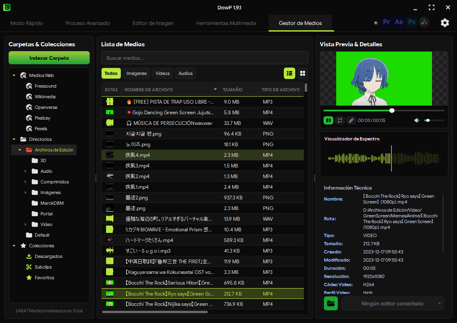
Task: Collapse the Medios Web section
Action: 14,75
